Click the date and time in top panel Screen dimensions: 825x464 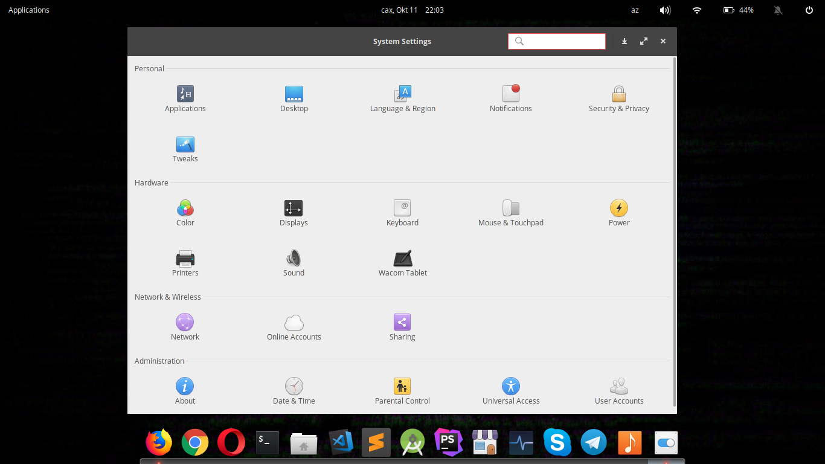(412, 10)
